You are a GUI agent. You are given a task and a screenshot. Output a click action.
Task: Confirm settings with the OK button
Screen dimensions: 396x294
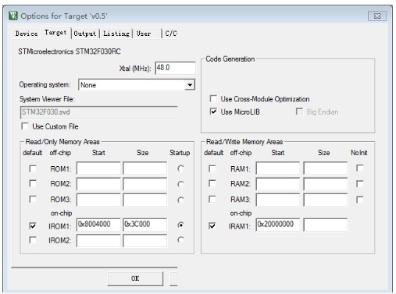(x=135, y=278)
